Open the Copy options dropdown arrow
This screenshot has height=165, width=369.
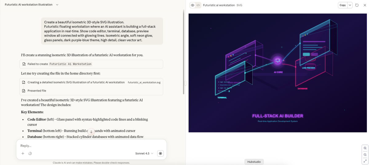click(x=350, y=5)
